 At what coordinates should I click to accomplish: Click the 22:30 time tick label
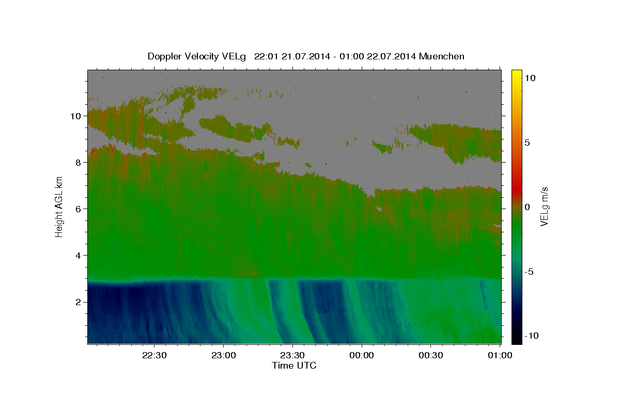pyautogui.click(x=154, y=355)
